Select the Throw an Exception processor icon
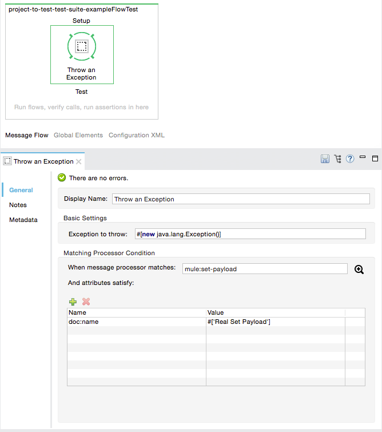The height and width of the screenshot is (432, 382). (82, 47)
